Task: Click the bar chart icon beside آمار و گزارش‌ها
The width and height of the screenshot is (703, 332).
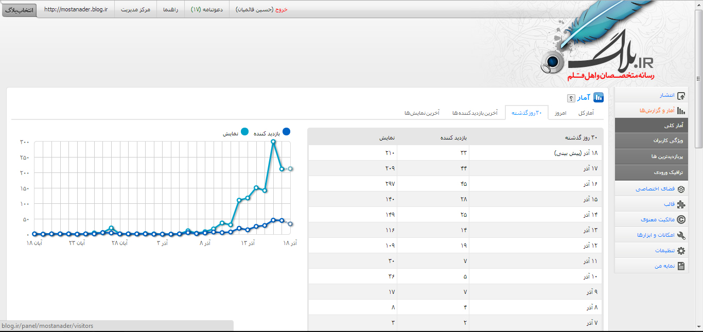Action: (x=681, y=111)
